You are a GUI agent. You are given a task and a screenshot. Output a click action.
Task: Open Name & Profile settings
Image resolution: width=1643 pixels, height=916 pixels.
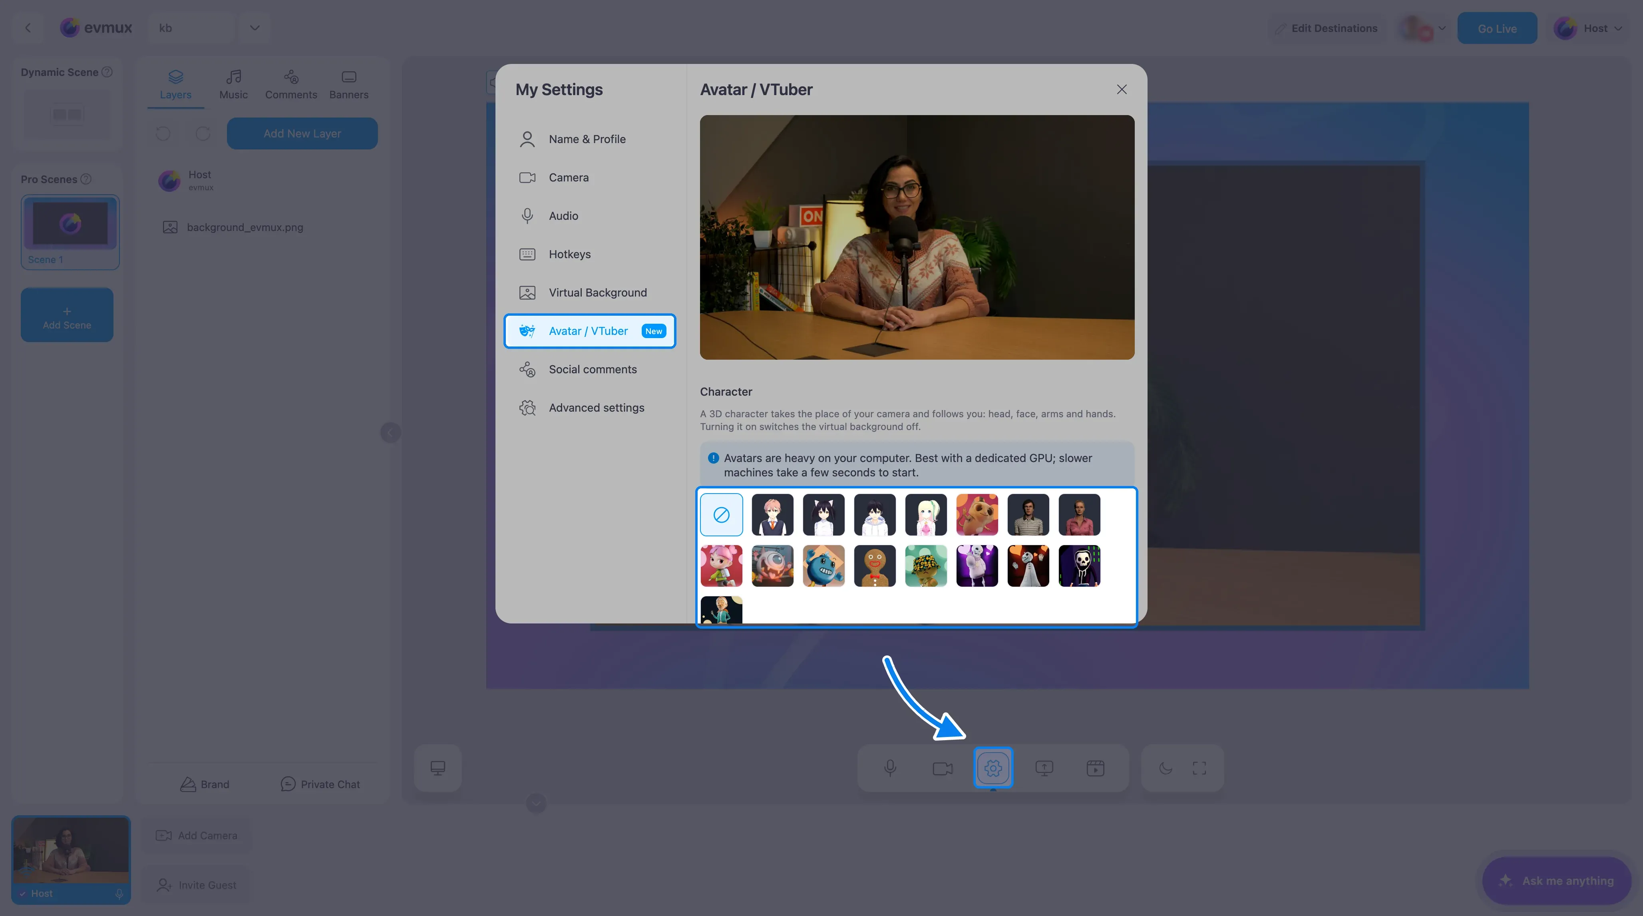[x=589, y=139]
